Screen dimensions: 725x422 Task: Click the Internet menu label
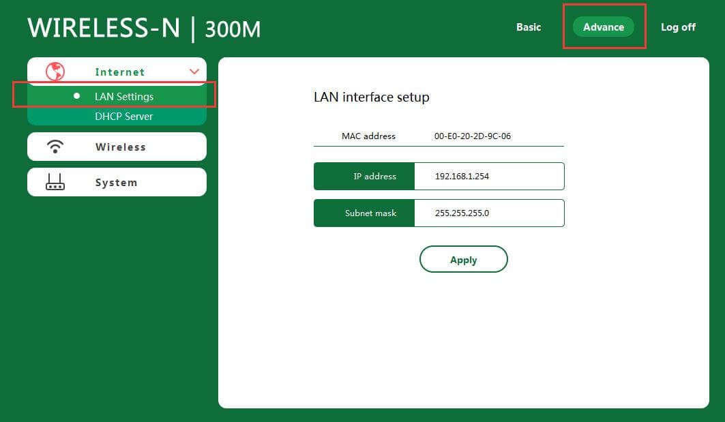click(x=120, y=72)
